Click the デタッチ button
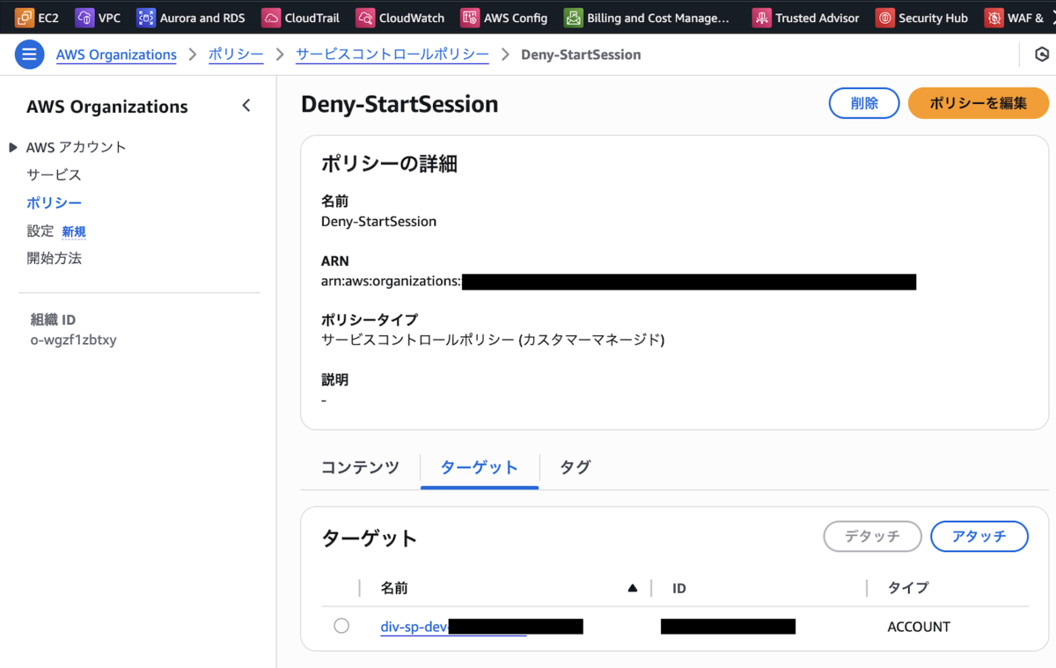1056x668 pixels. pos(872,536)
